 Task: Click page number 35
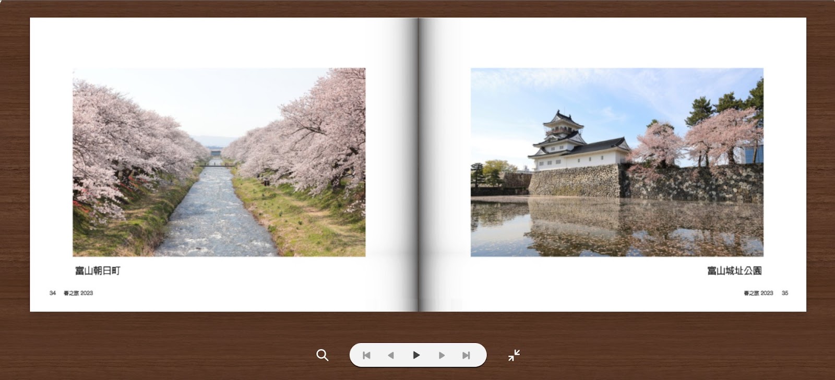pyautogui.click(x=785, y=293)
